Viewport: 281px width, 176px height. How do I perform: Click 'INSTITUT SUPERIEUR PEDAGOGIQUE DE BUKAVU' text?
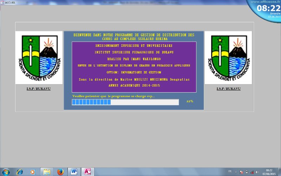(x=134, y=52)
